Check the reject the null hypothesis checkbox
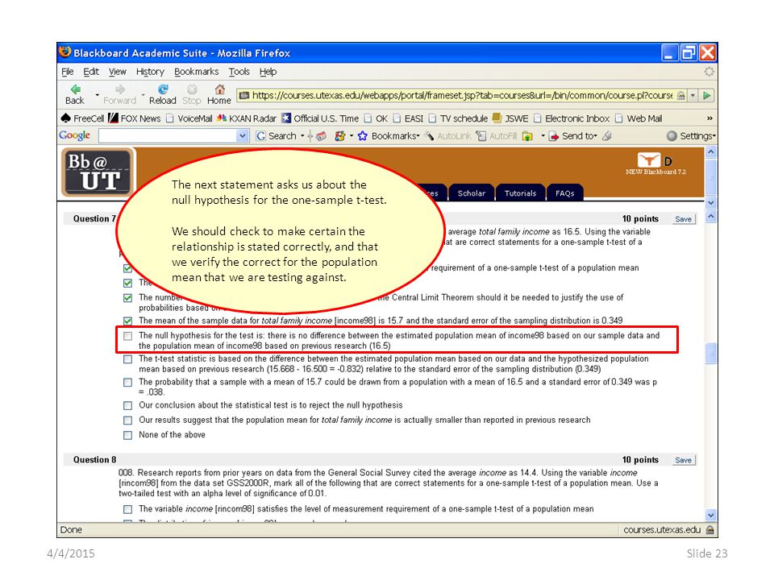The width and height of the screenshot is (774, 580). coord(128,405)
